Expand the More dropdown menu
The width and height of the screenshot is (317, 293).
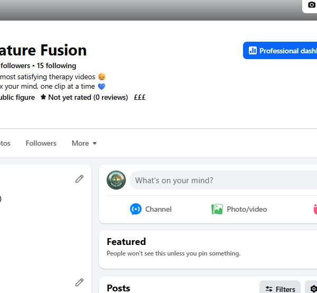[x=84, y=143]
